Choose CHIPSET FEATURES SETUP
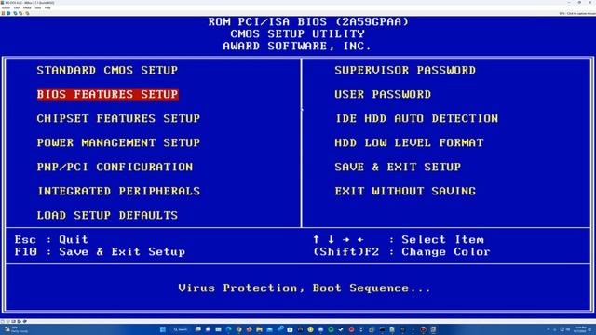Image resolution: width=596 pixels, height=335 pixels. pos(118,118)
